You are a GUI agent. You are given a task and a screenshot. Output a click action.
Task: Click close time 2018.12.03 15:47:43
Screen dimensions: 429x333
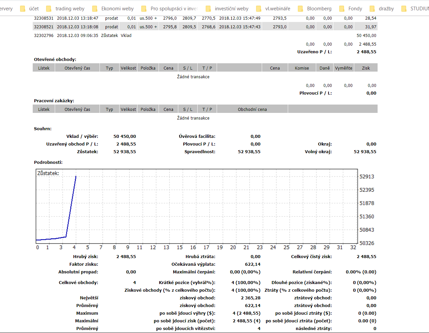click(x=240, y=27)
